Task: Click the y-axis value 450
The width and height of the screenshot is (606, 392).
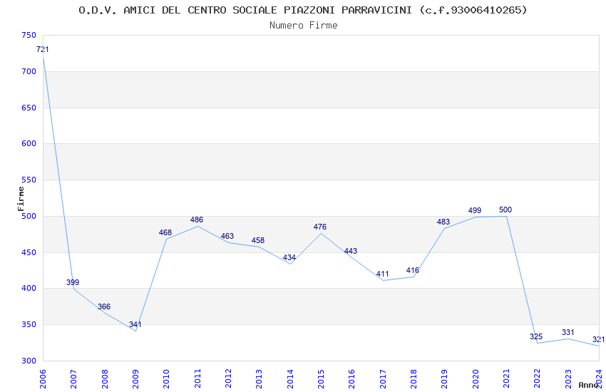Action: tap(29, 252)
